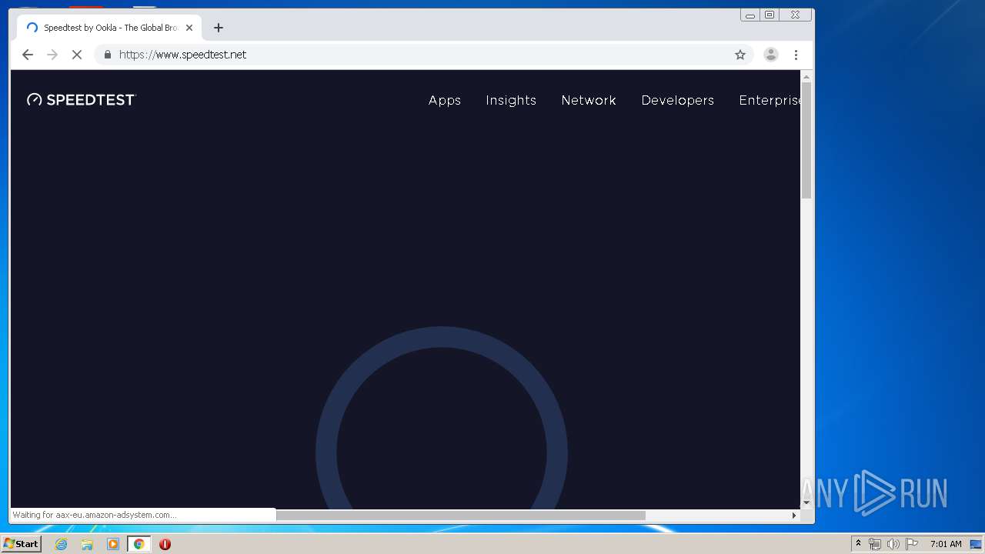The height and width of the screenshot is (554, 985).
Task: Open the Chrome profile avatar
Action: click(771, 55)
